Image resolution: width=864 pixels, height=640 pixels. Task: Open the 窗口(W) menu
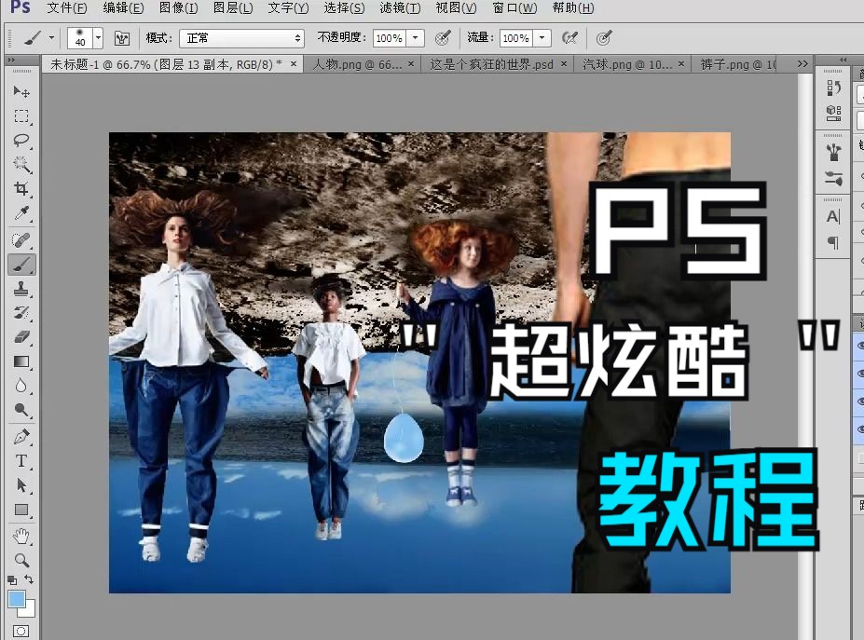pos(514,8)
